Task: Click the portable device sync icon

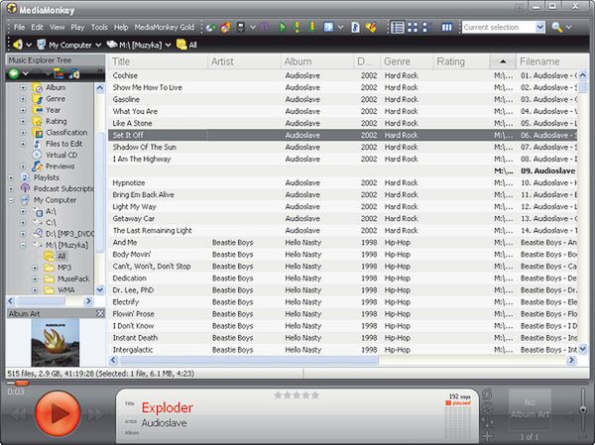Action: click(241, 27)
